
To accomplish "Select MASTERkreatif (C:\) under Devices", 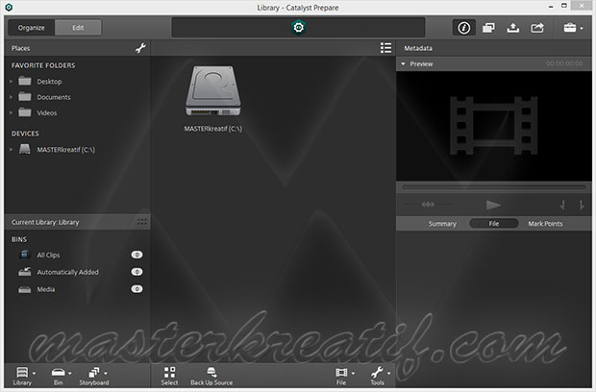I will point(65,150).
